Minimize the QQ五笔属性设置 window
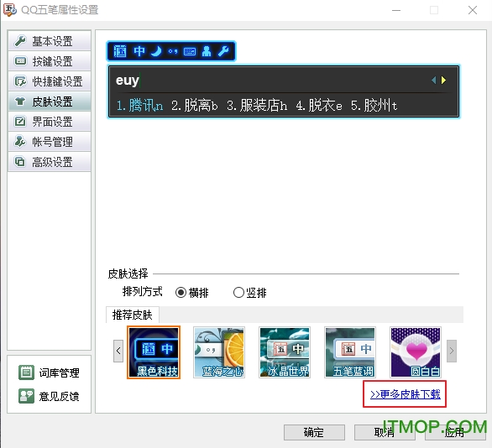This screenshot has width=492, height=448. (396, 10)
